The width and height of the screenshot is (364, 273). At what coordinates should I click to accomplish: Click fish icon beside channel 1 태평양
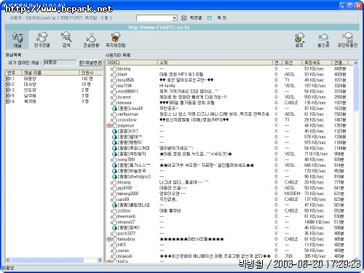click(9, 79)
